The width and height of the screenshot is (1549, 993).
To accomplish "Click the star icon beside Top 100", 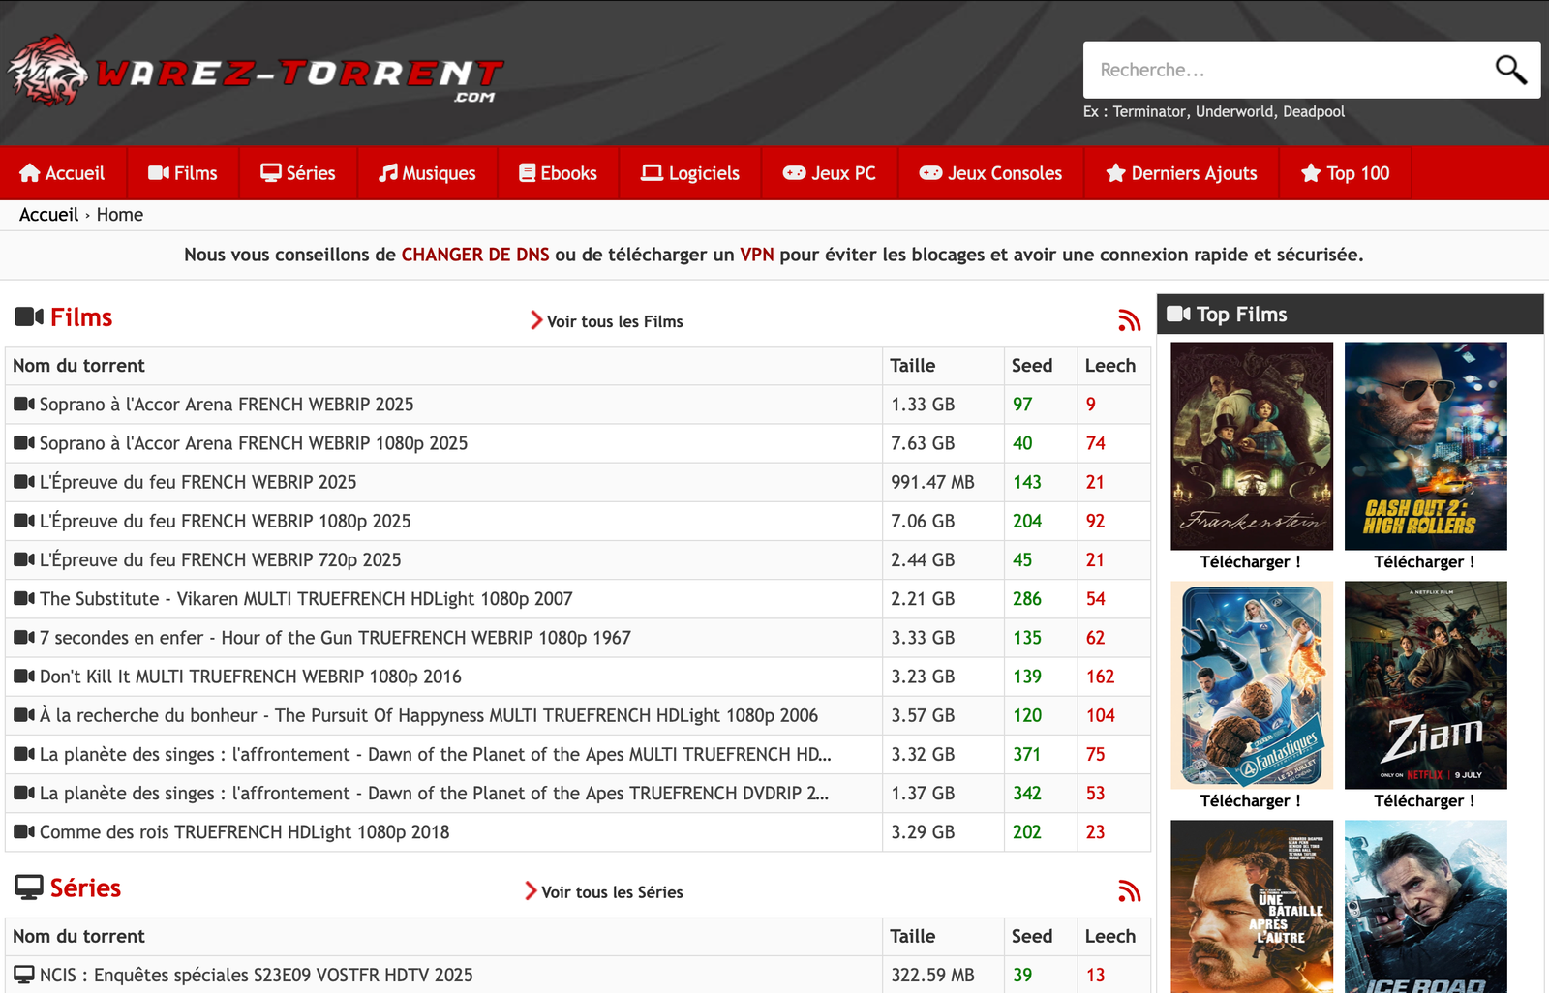I will coord(1311,173).
